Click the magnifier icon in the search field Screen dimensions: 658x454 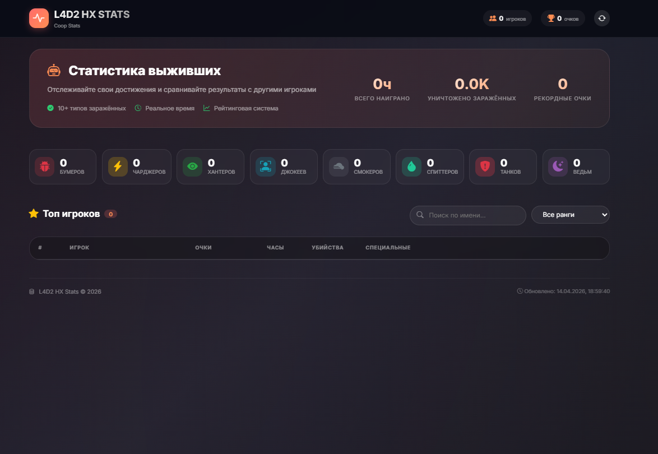[420, 215]
